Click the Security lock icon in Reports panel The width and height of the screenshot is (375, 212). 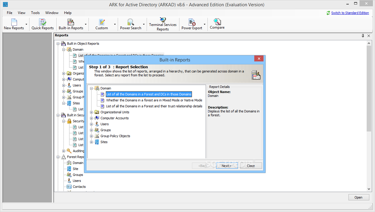69,121
